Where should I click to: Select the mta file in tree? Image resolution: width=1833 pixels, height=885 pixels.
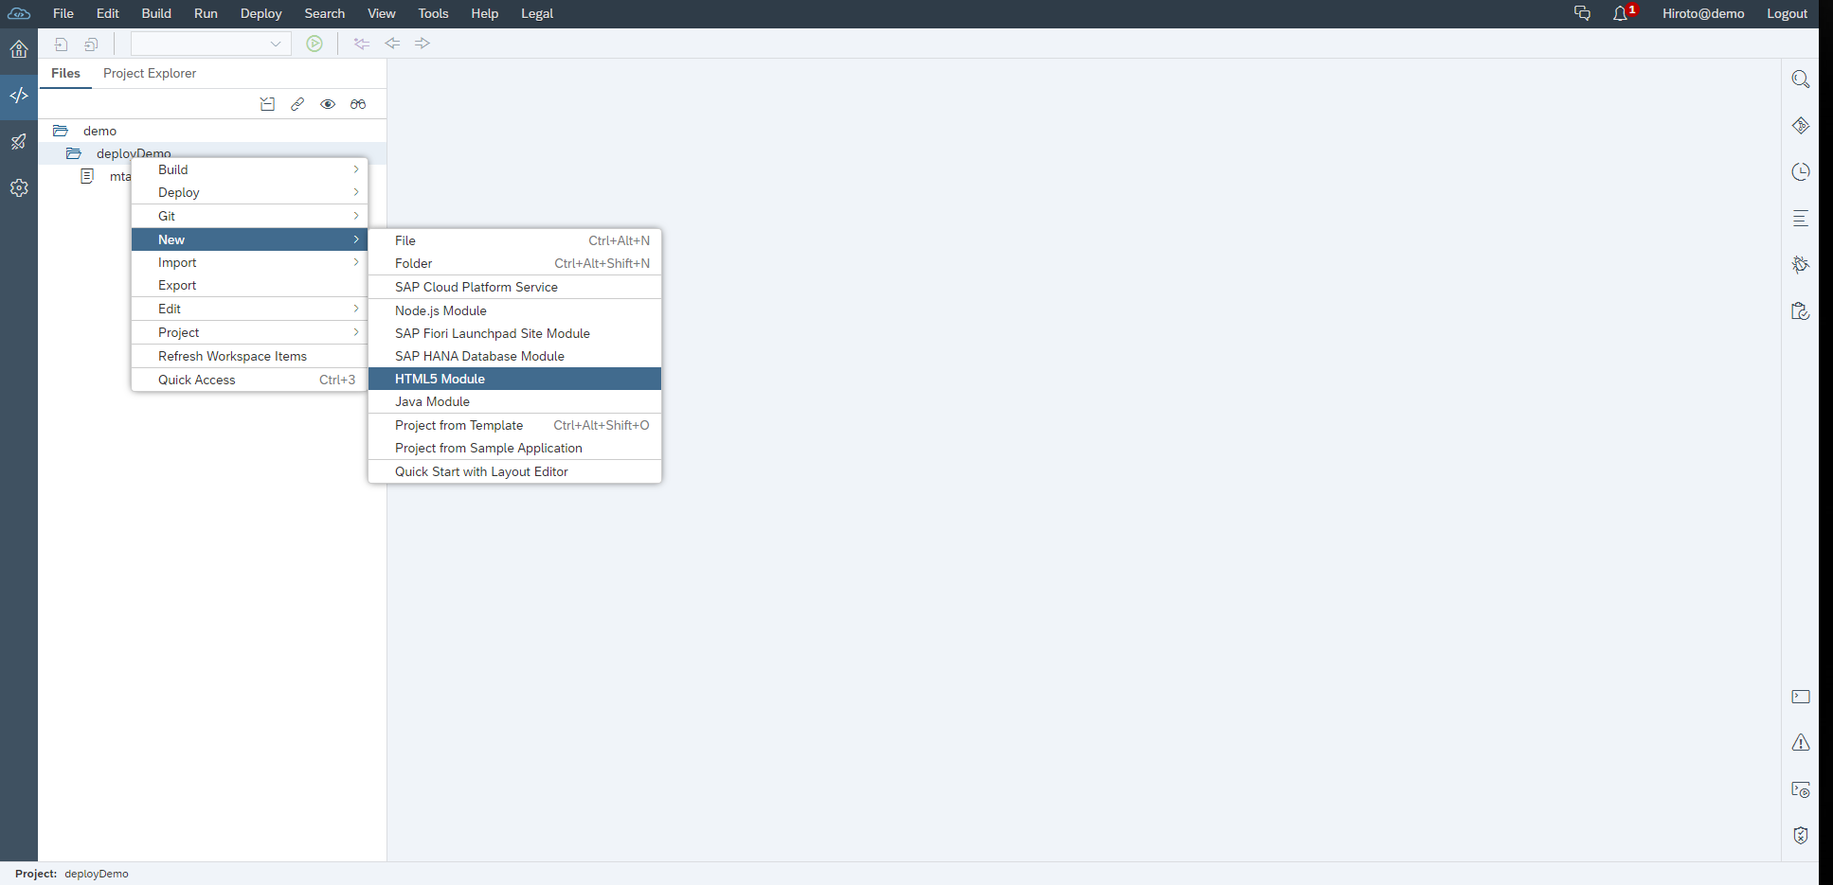[119, 176]
